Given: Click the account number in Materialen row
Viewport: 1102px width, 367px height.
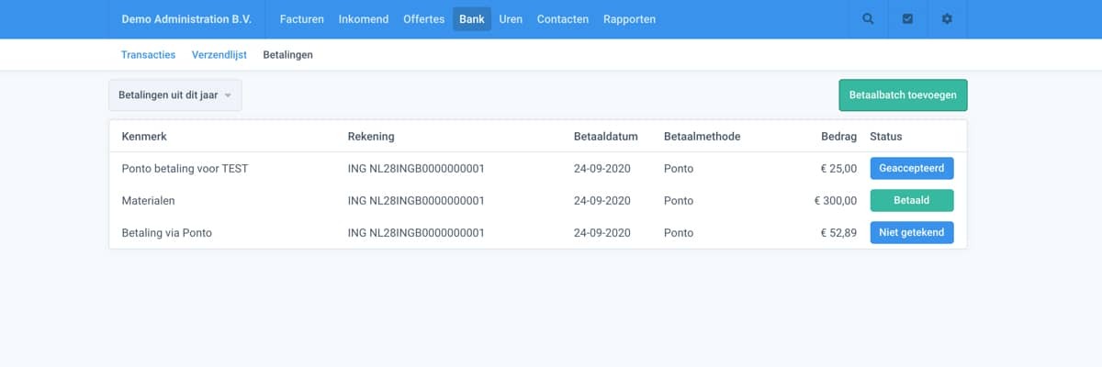Looking at the screenshot, I should 416,201.
